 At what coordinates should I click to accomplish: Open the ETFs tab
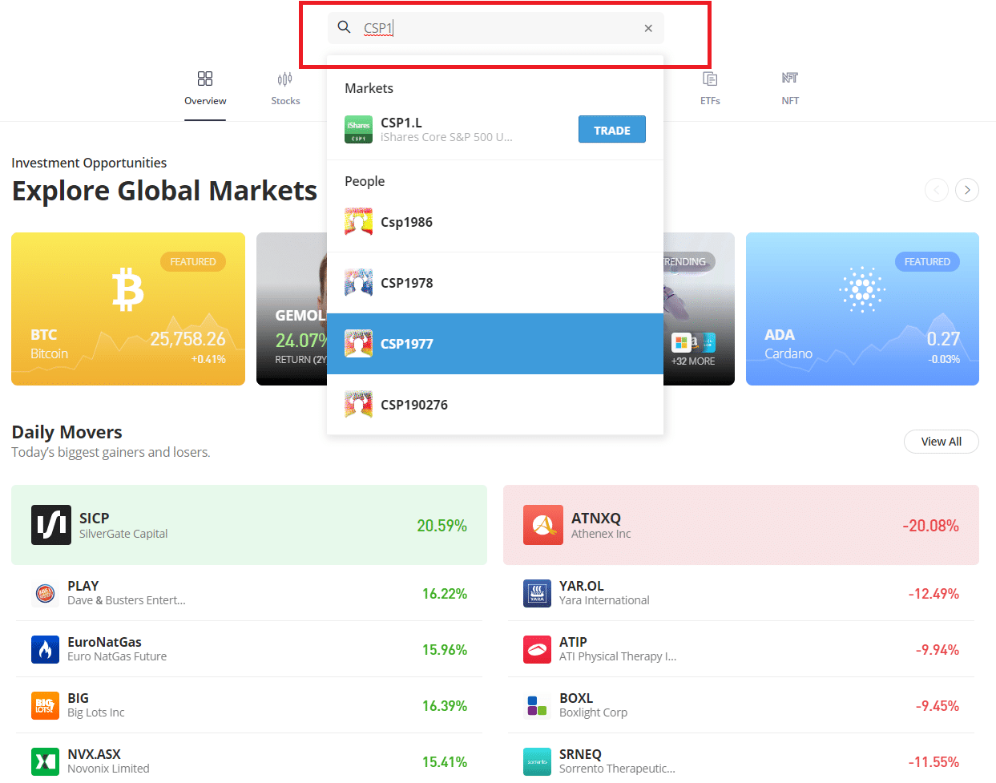point(710,89)
